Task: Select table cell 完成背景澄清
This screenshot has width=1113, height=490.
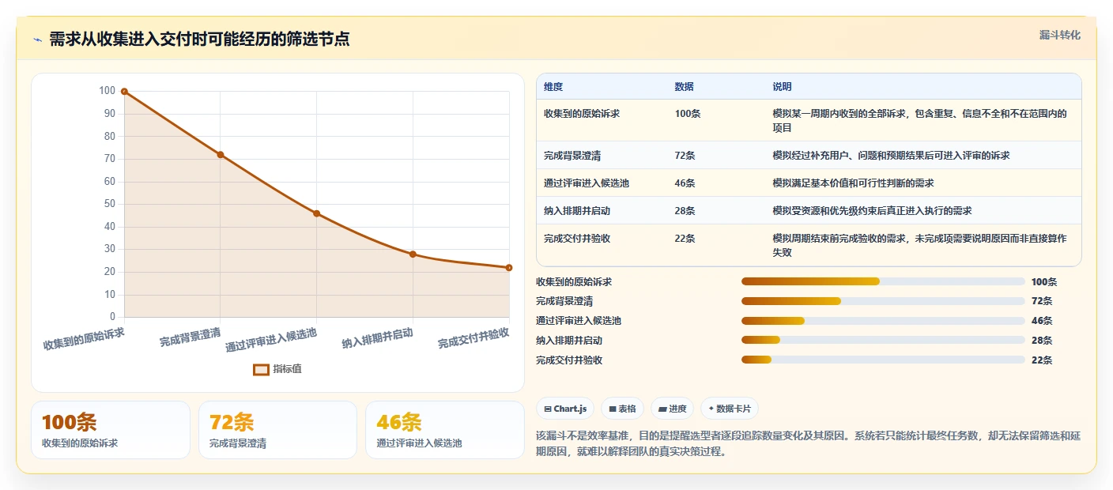Action: [x=572, y=156]
